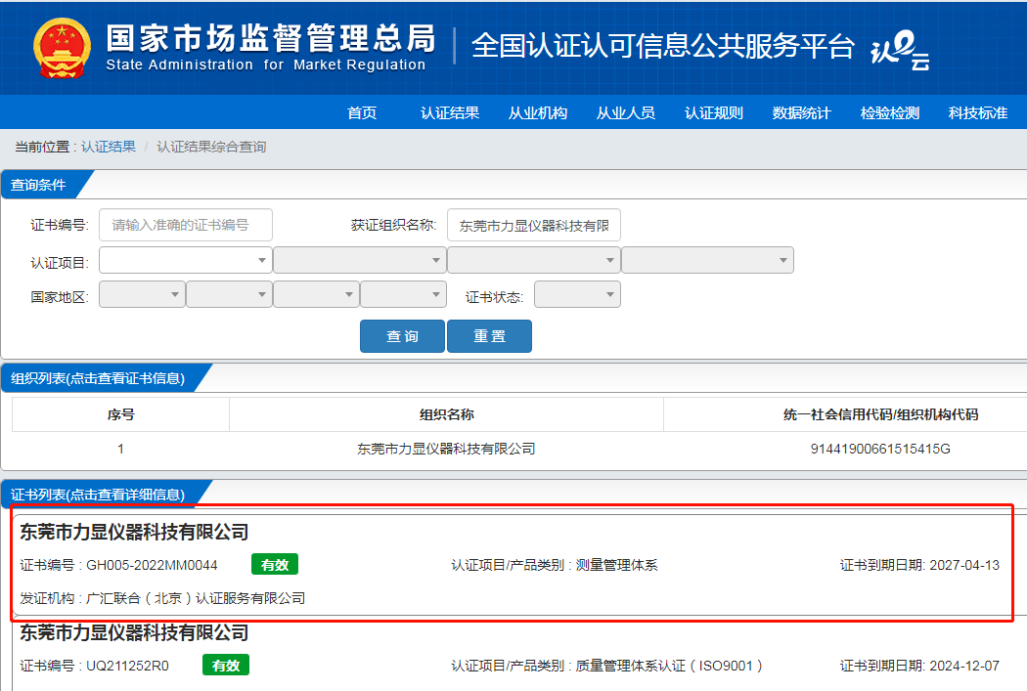Screen dimensions: 1027x691
Task: Click the company heading above GH005-2022MM0044
Action: (134, 532)
